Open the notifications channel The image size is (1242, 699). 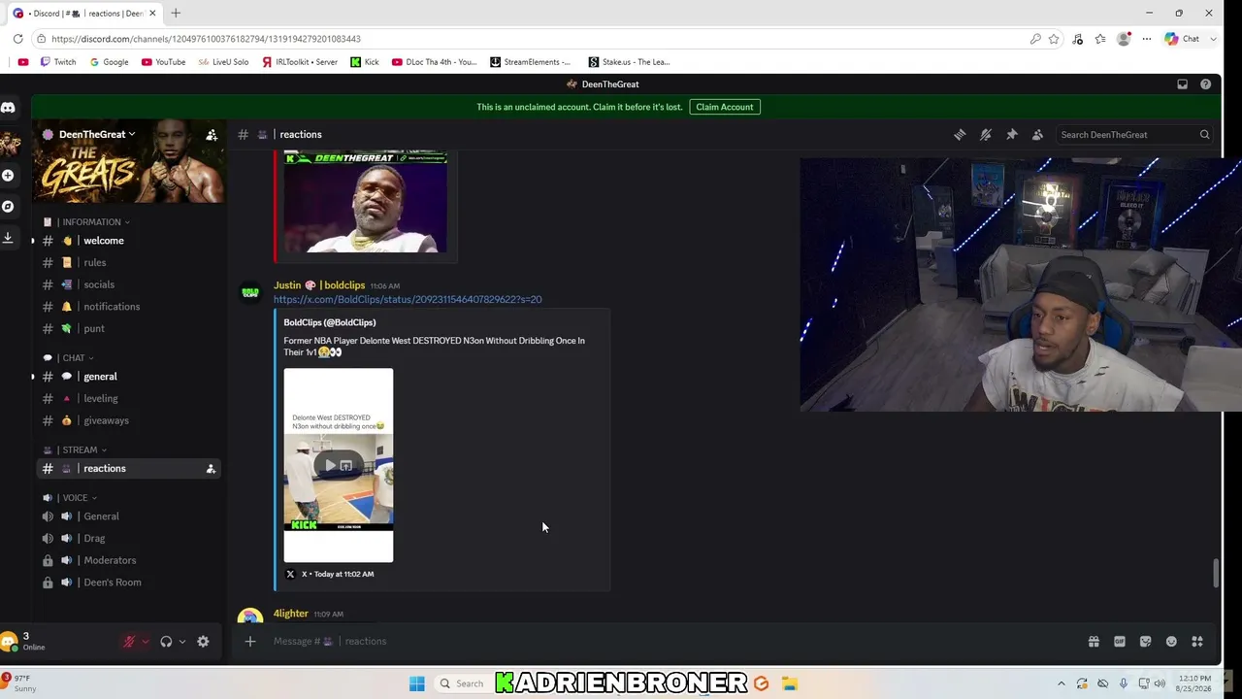click(x=126, y=307)
